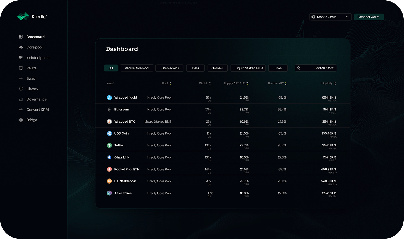Click the Dai Stablecoin token icon
404x239 pixels.
109,181
